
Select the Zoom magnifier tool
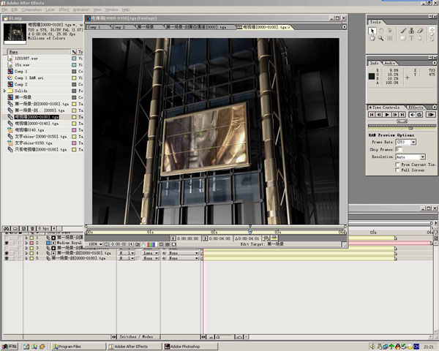[x=380, y=38]
